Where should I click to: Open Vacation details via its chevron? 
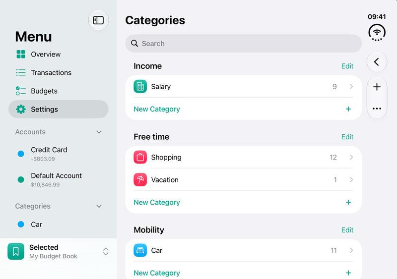351,179
